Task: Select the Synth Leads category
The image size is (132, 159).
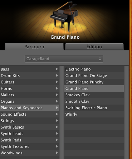Action: [29, 134]
